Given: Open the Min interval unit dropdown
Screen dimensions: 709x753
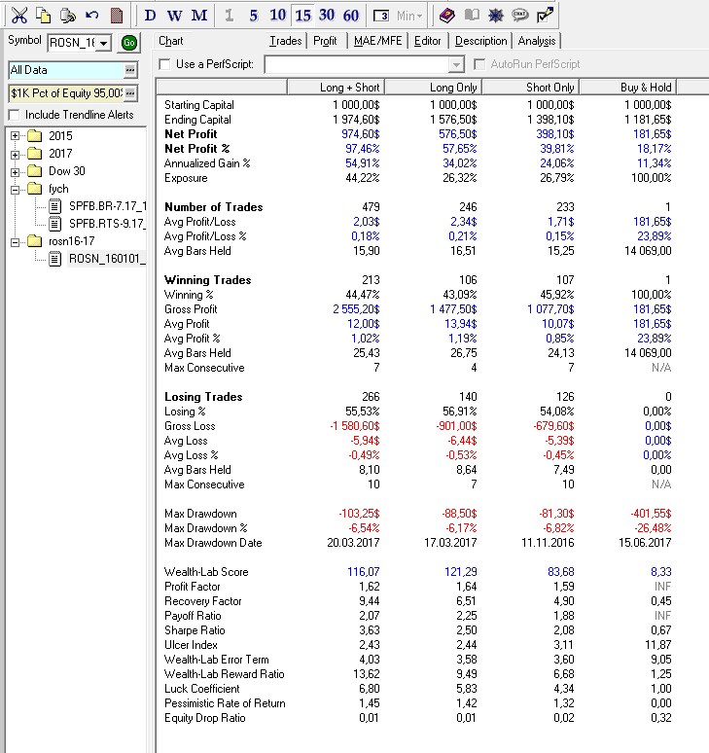Looking at the screenshot, I should pyautogui.click(x=409, y=16).
